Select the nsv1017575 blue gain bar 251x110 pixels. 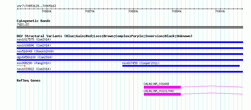click(130, 42)
